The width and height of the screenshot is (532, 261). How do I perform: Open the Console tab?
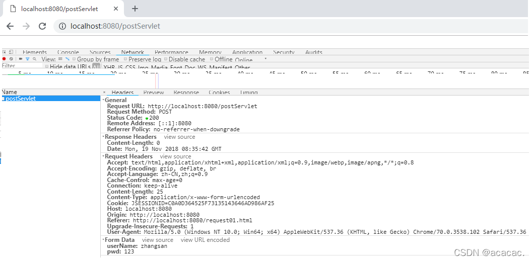(68, 52)
